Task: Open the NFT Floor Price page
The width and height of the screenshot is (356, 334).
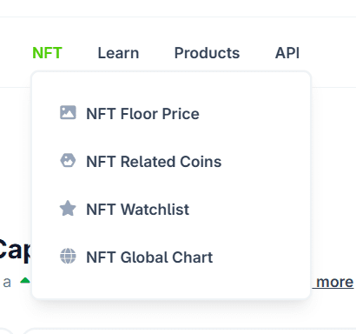Action: coord(142,114)
